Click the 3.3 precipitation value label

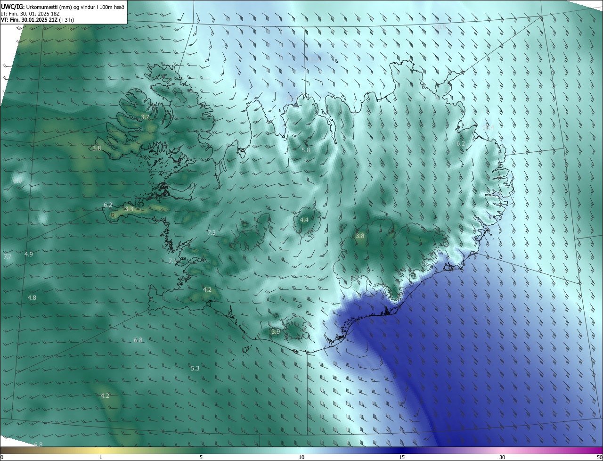[x=129, y=209]
